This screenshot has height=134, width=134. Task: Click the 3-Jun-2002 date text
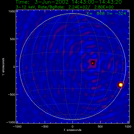(52, 2)
